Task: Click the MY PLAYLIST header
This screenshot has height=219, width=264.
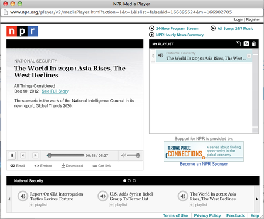Action: tap(163, 44)
